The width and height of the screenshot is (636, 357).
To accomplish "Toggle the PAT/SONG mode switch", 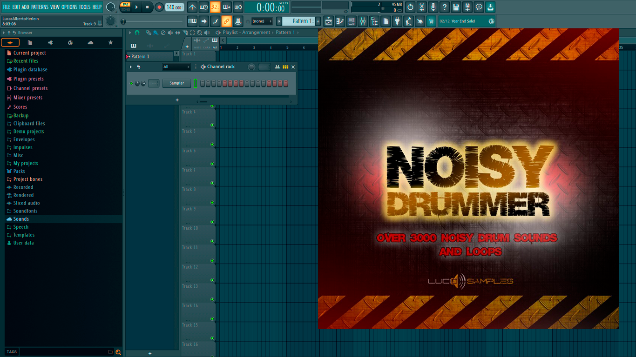I will tap(125, 7).
